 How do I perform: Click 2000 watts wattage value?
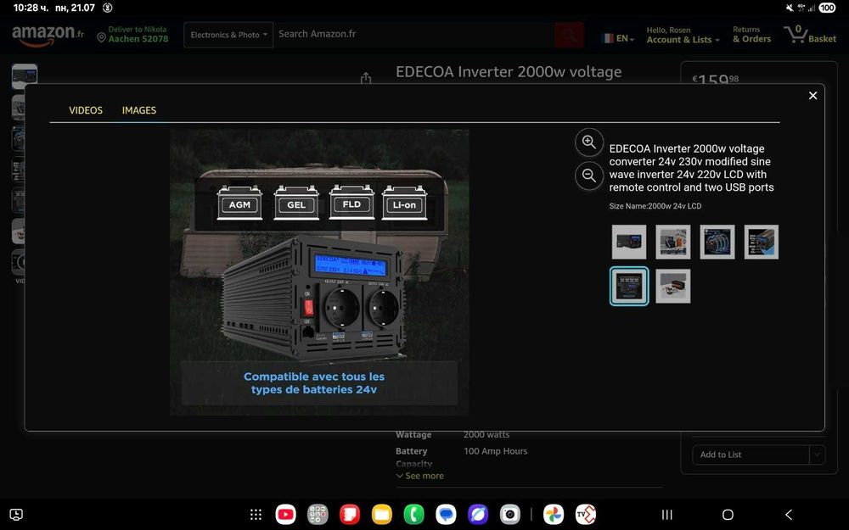[486, 434]
